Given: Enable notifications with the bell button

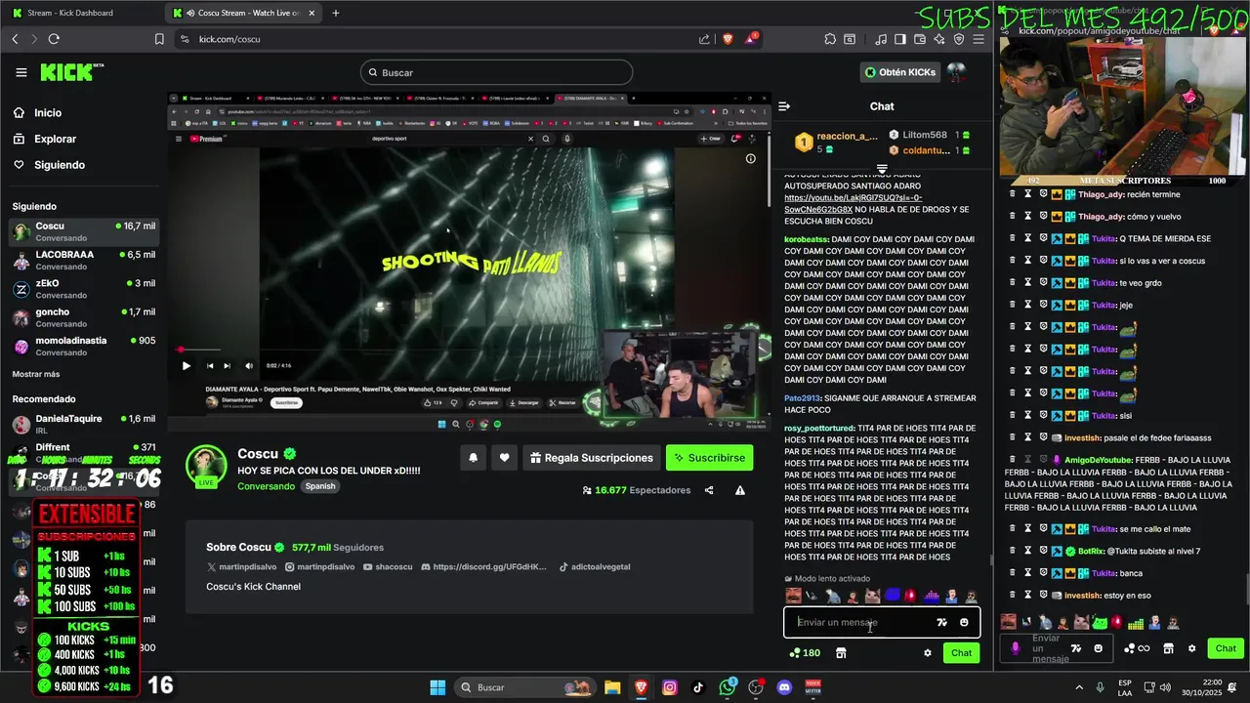Looking at the screenshot, I should tap(474, 458).
